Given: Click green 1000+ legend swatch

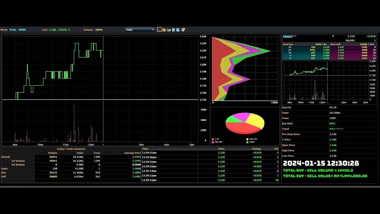Looking at the screenshot, I should pos(247,142).
